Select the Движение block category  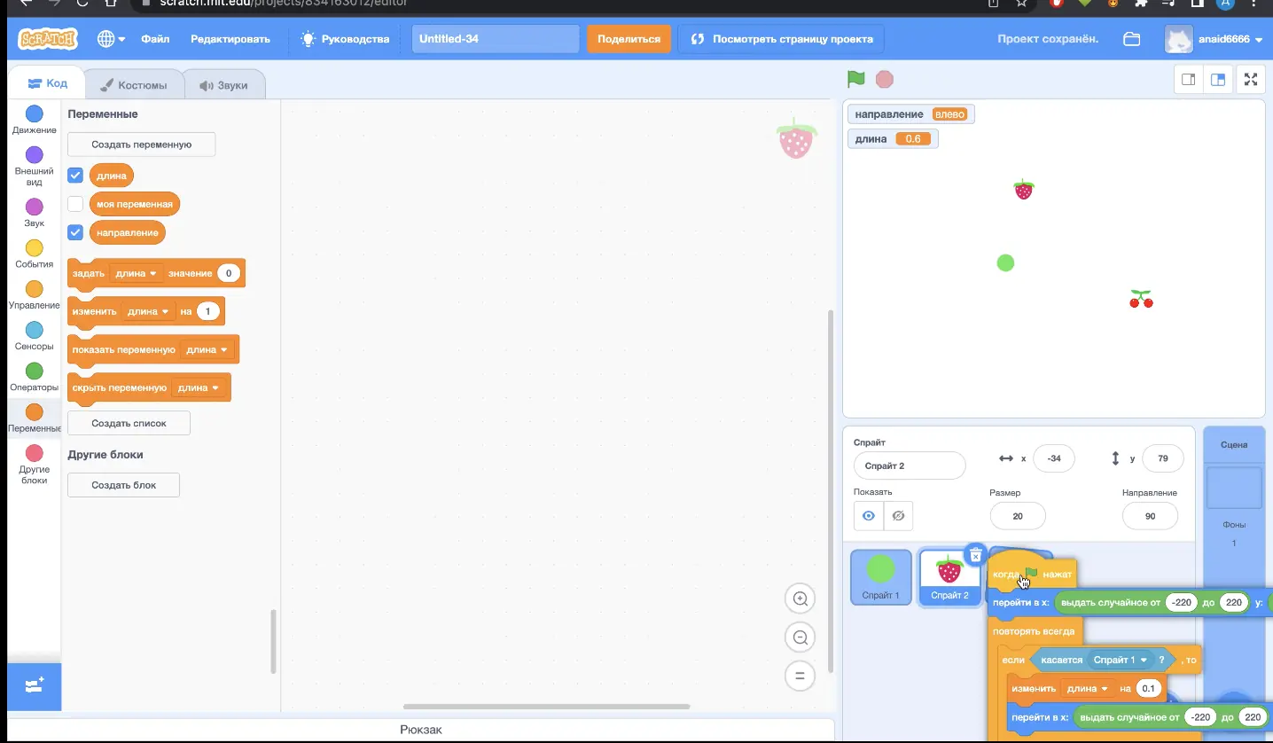34,120
